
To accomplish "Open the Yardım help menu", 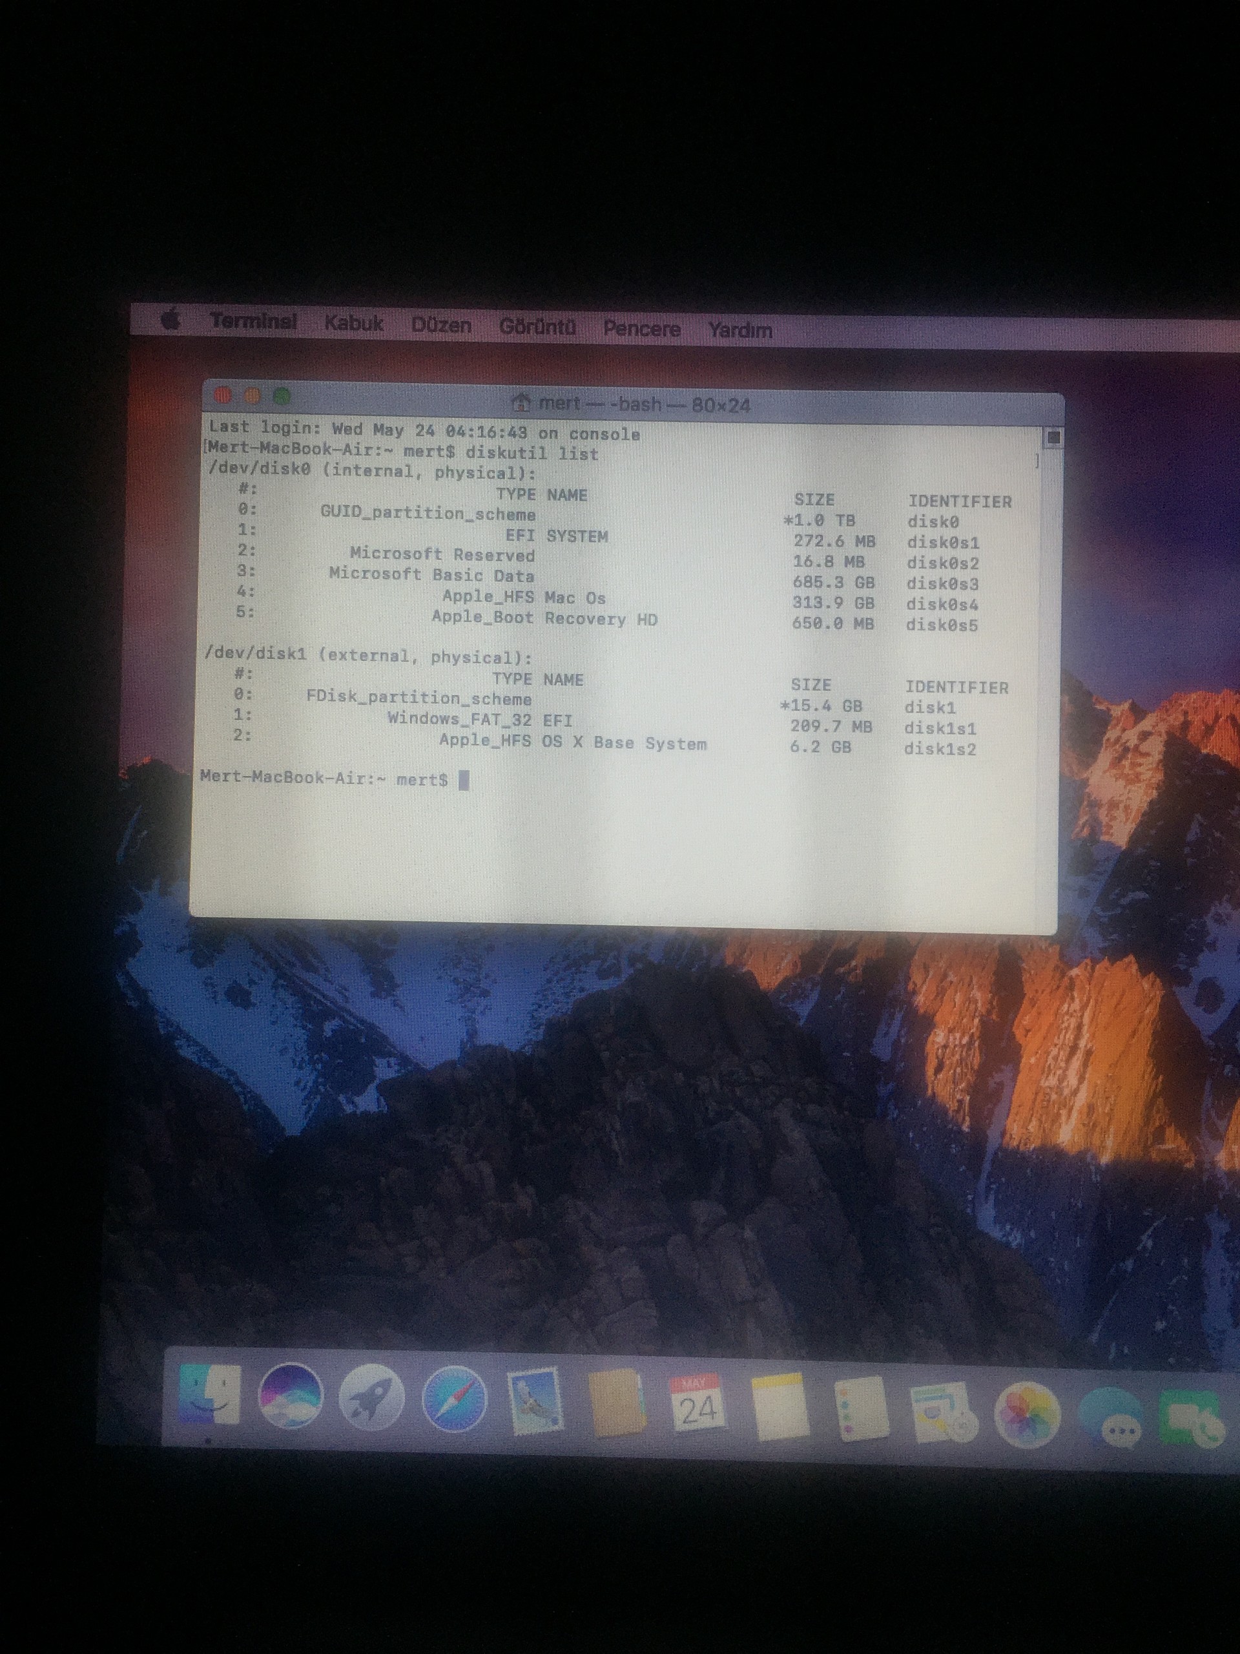I will pyautogui.click(x=740, y=330).
